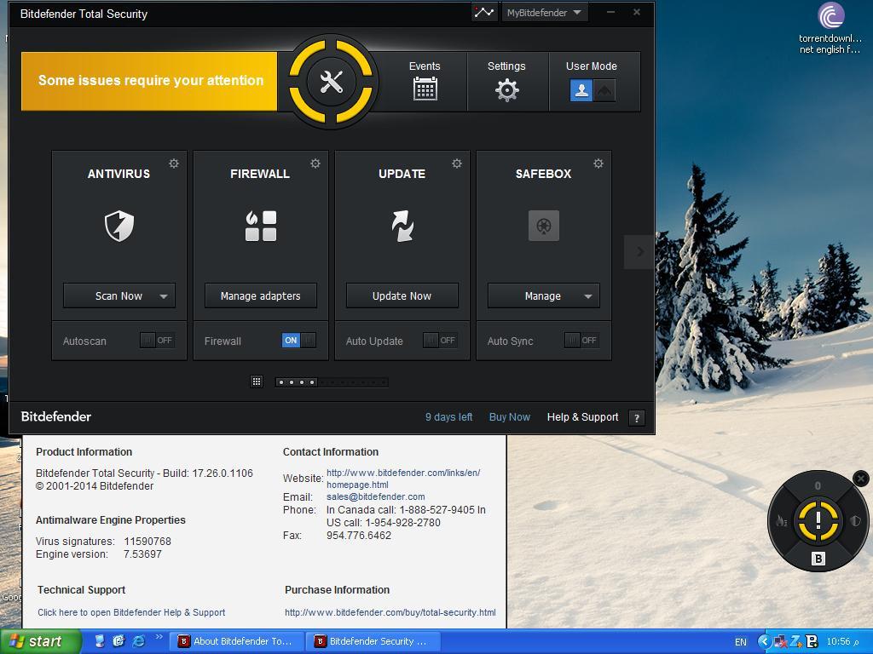The height and width of the screenshot is (654, 873).
Task: Click the widget antivirus shield icon
Action: 855,521
